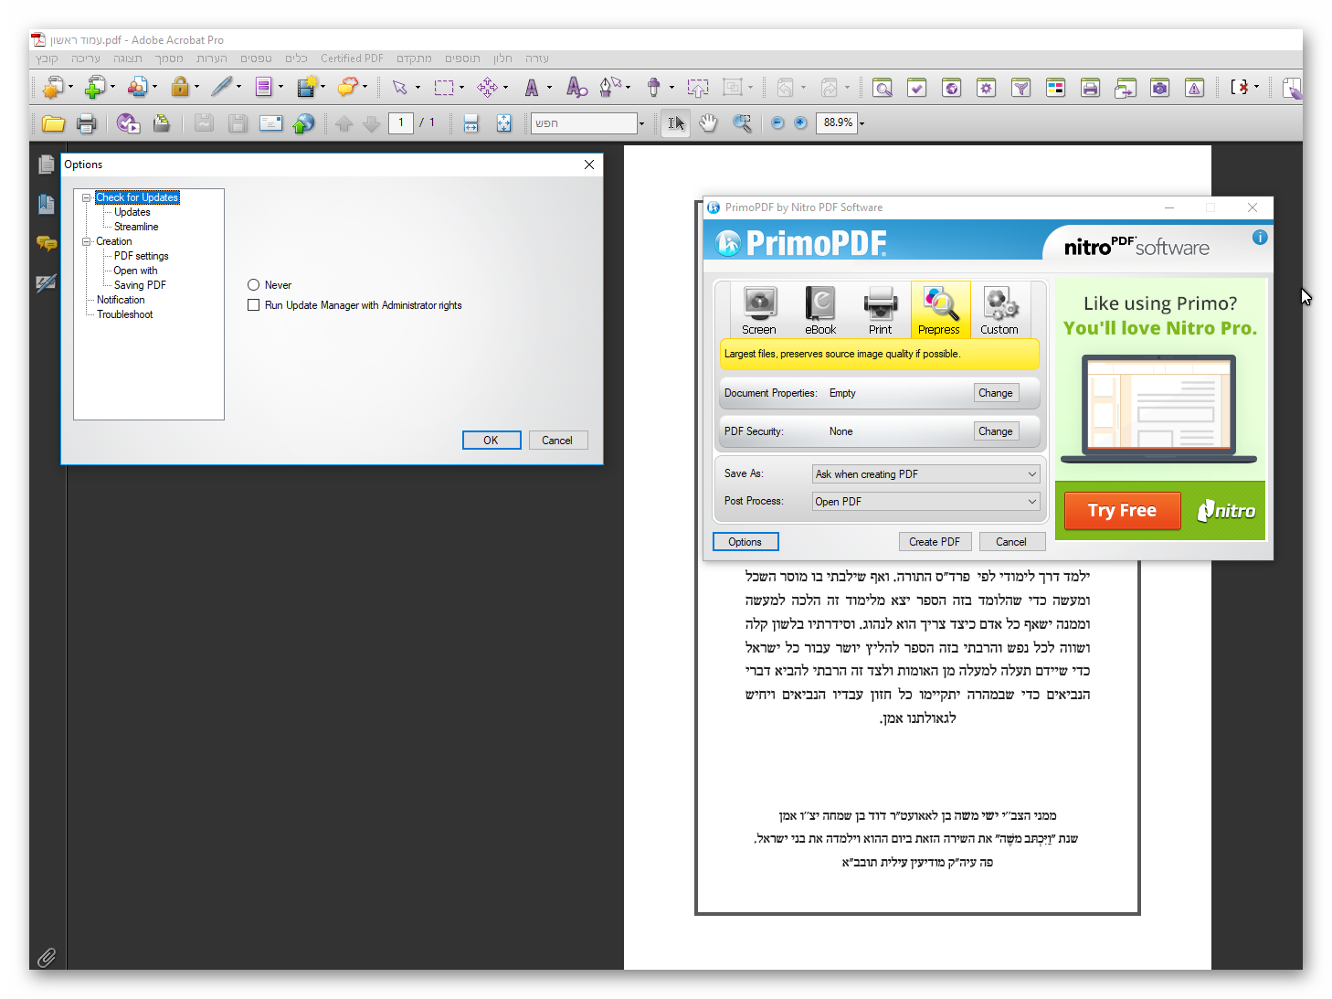Click the Options button in PrimoPDF
Screen dimensions: 1332x999
coord(745,542)
